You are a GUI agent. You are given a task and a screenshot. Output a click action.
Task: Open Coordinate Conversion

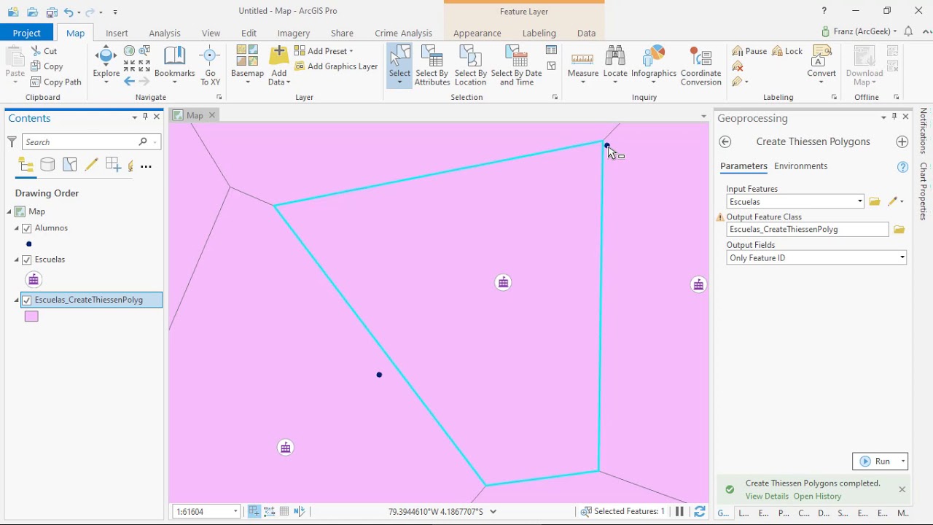(700, 65)
